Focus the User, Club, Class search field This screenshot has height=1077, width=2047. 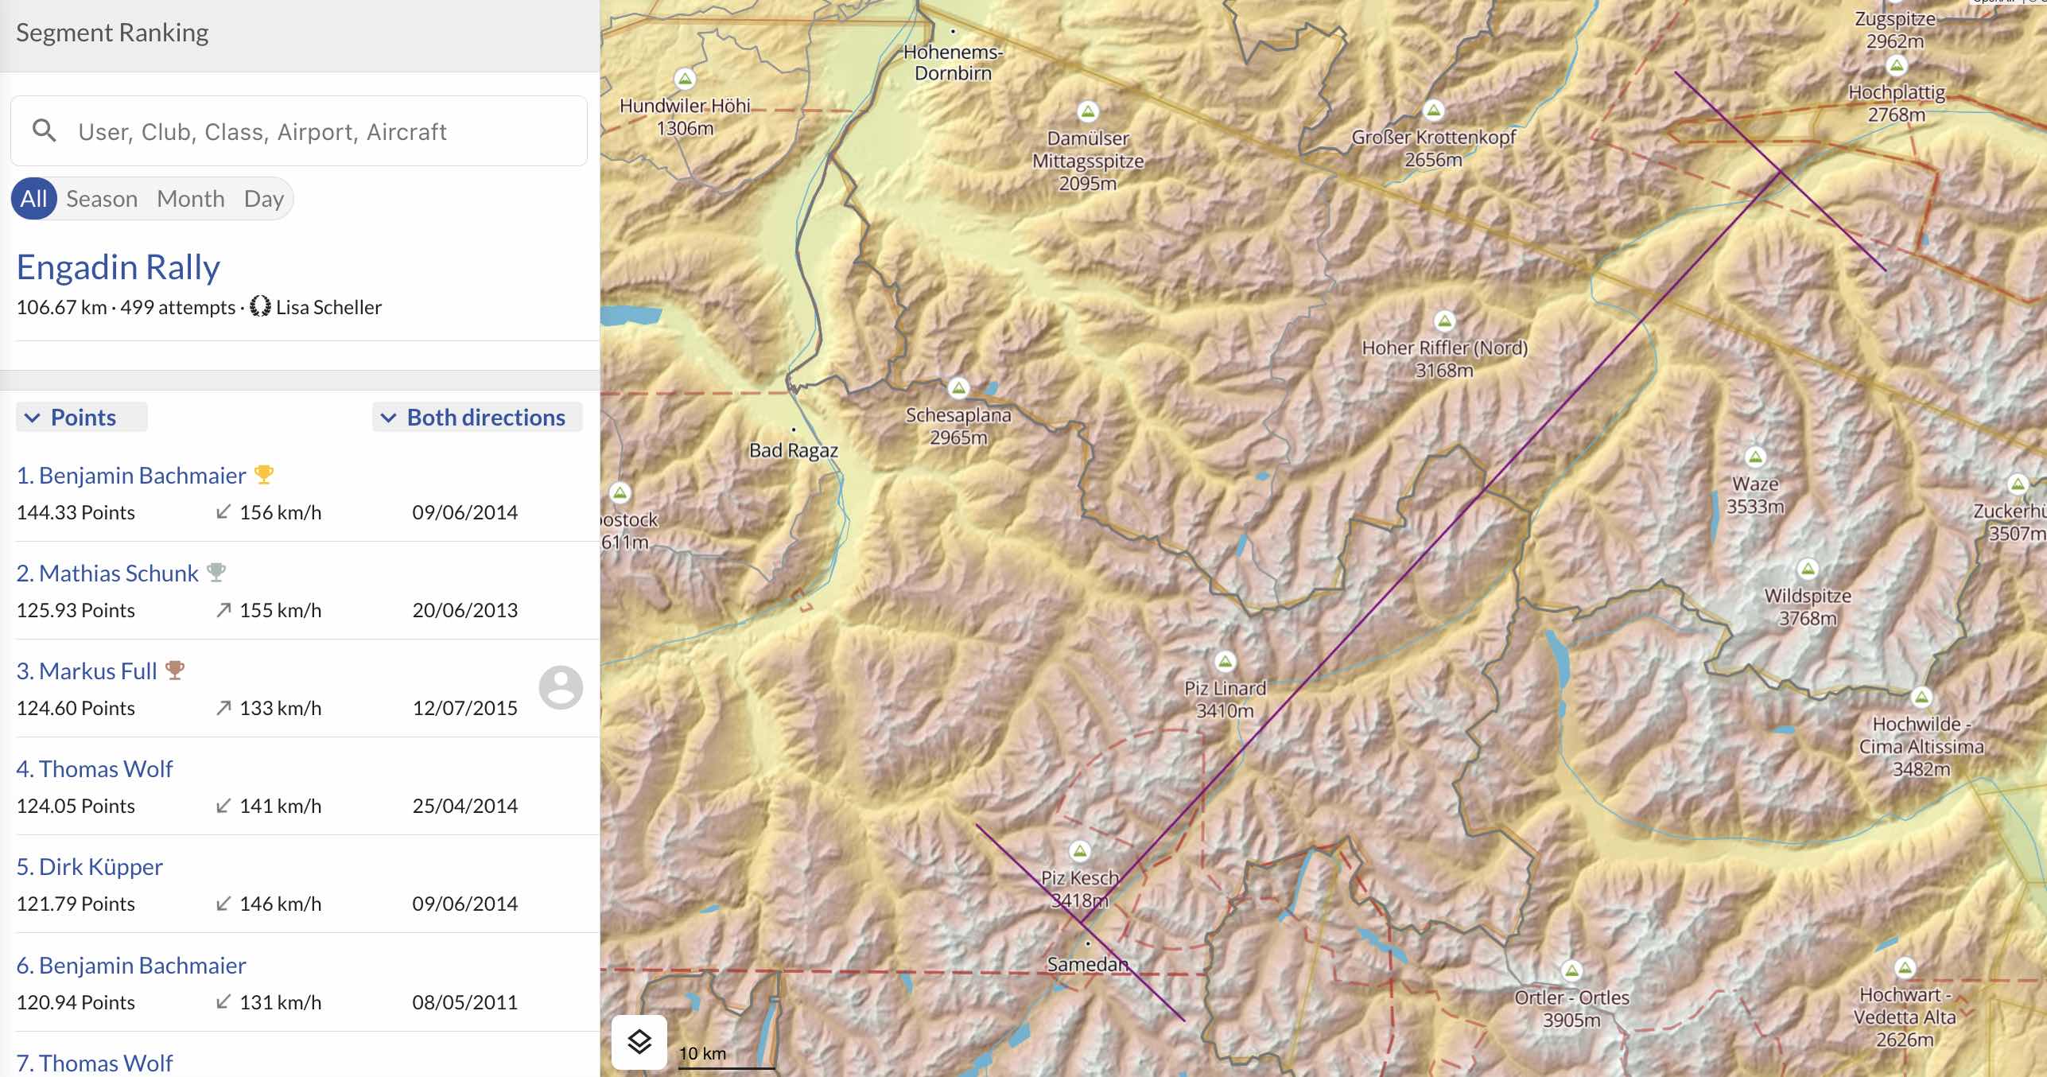299,131
